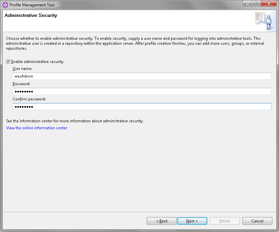Proceed with the Next button
This screenshot has height=232, width=279.
pyautogui.click(x=192, y=221)
